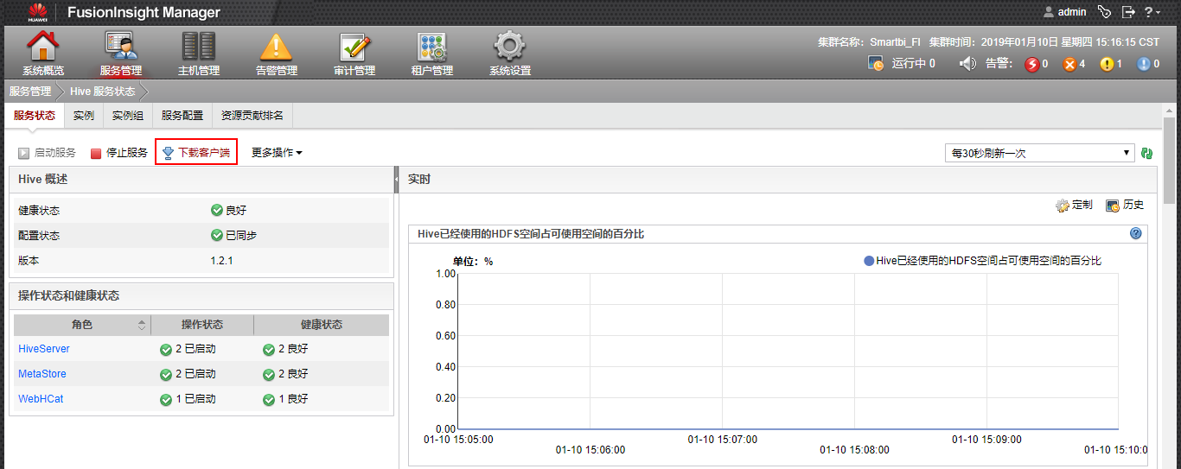The image size is (1181, 469).
Task: Click the green refresh icon
Action: (1147, 153)
